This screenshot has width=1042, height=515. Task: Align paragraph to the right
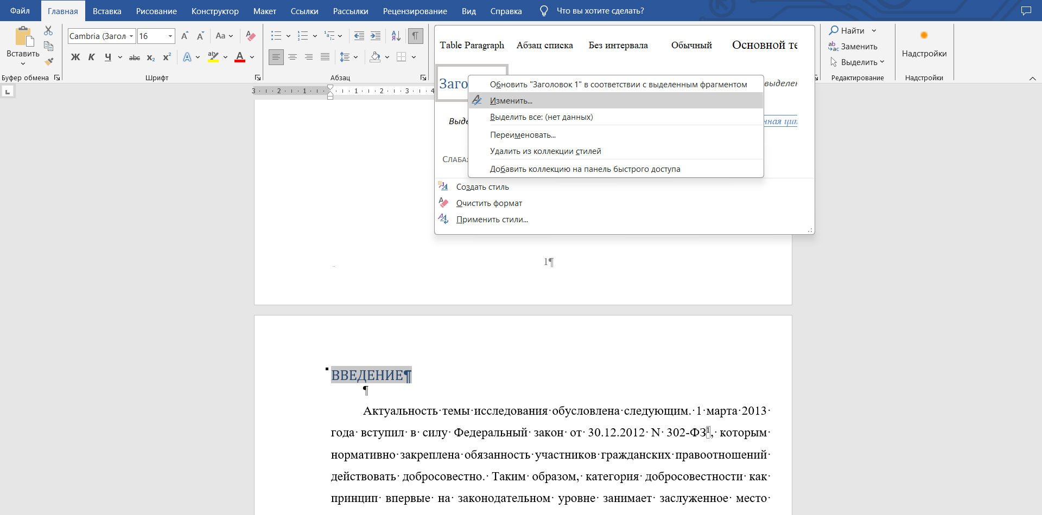pos(309,57)
